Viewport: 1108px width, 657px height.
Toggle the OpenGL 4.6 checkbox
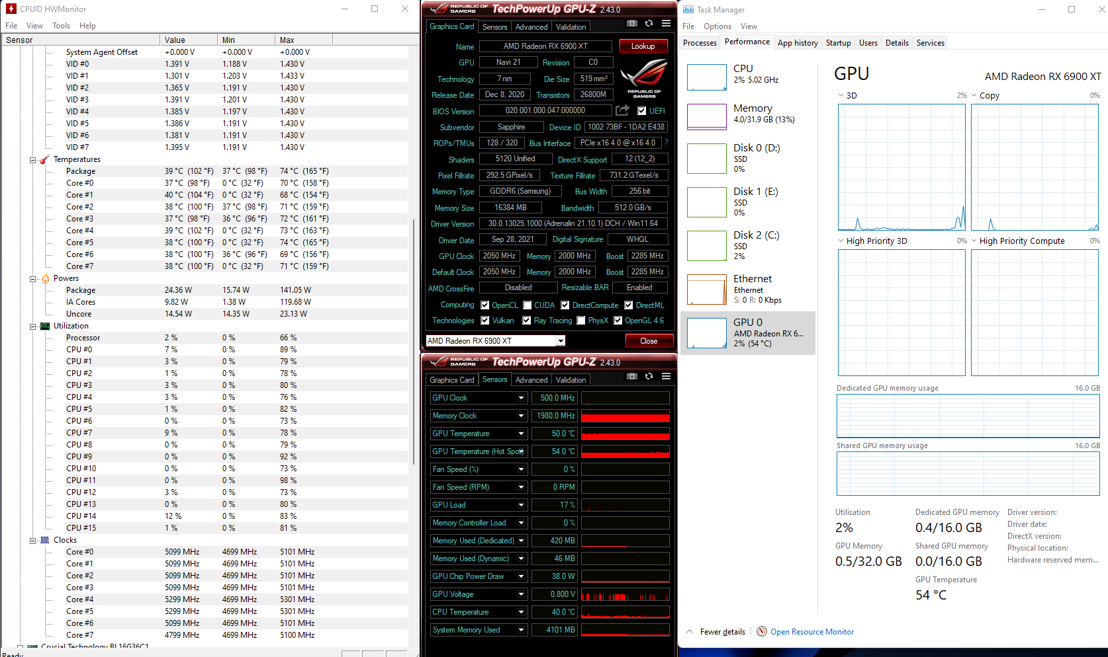coord(618,321)
